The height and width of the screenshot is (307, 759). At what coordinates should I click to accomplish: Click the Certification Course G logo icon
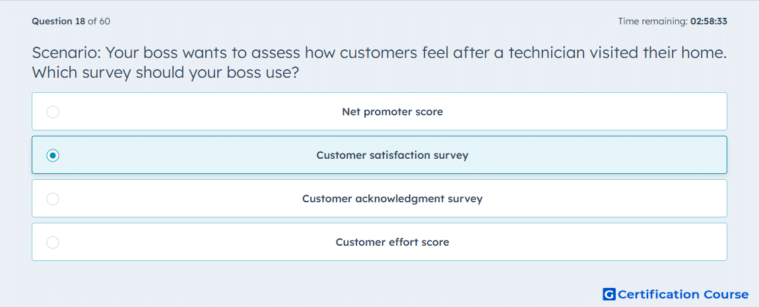tap(609, 294)
